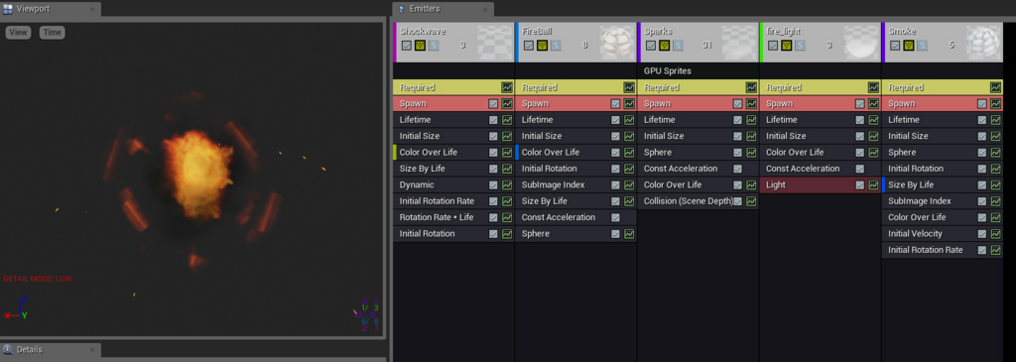This screenshot has height=362, width=1016.
Task: Toggle the Smoke SubImage Index module checkbox
Action: pos(982,201)
